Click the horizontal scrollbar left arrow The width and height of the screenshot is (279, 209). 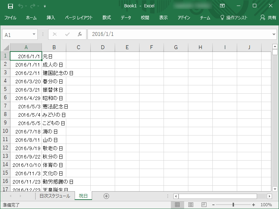point(176,196)
